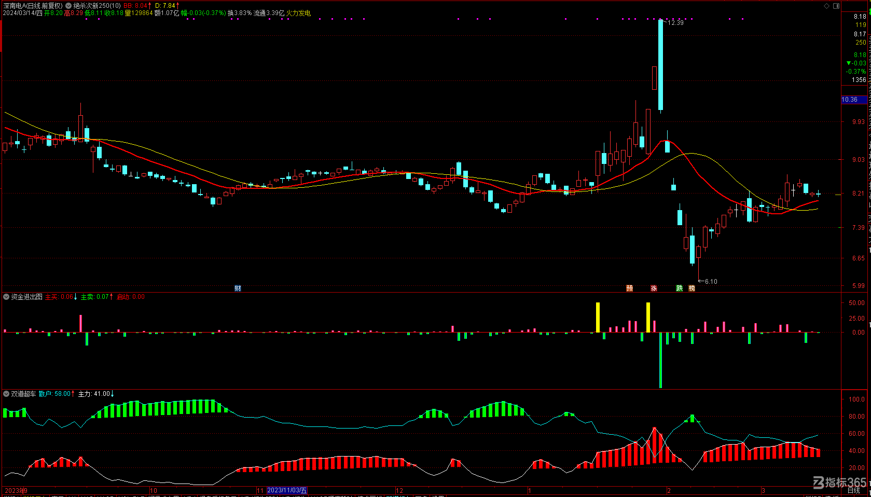Click the 资金进出图 indicator title
Screen dimensions: 871x497
26,297
